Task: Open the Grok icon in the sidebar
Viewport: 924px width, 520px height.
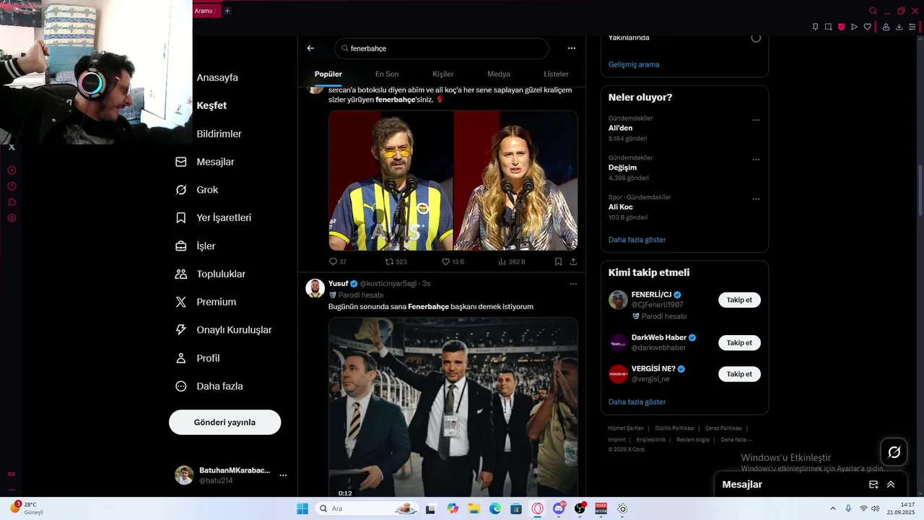Action: point(181,190)
